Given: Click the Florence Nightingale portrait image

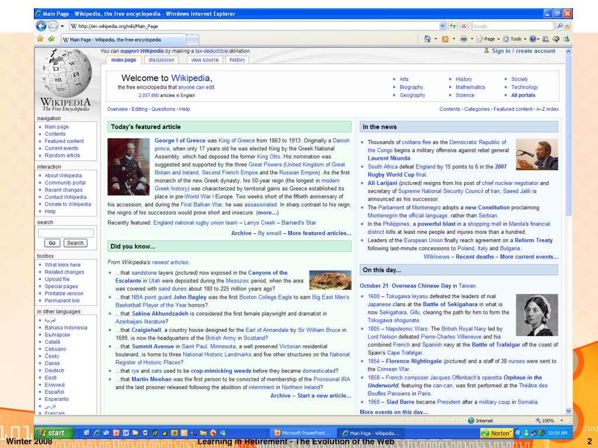Looking at the screenshot, I should tap(537, 314).
